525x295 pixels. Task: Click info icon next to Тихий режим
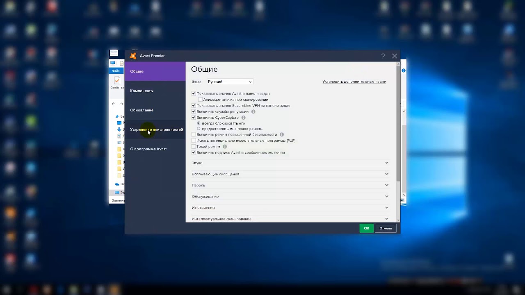[x=225, y=147]
